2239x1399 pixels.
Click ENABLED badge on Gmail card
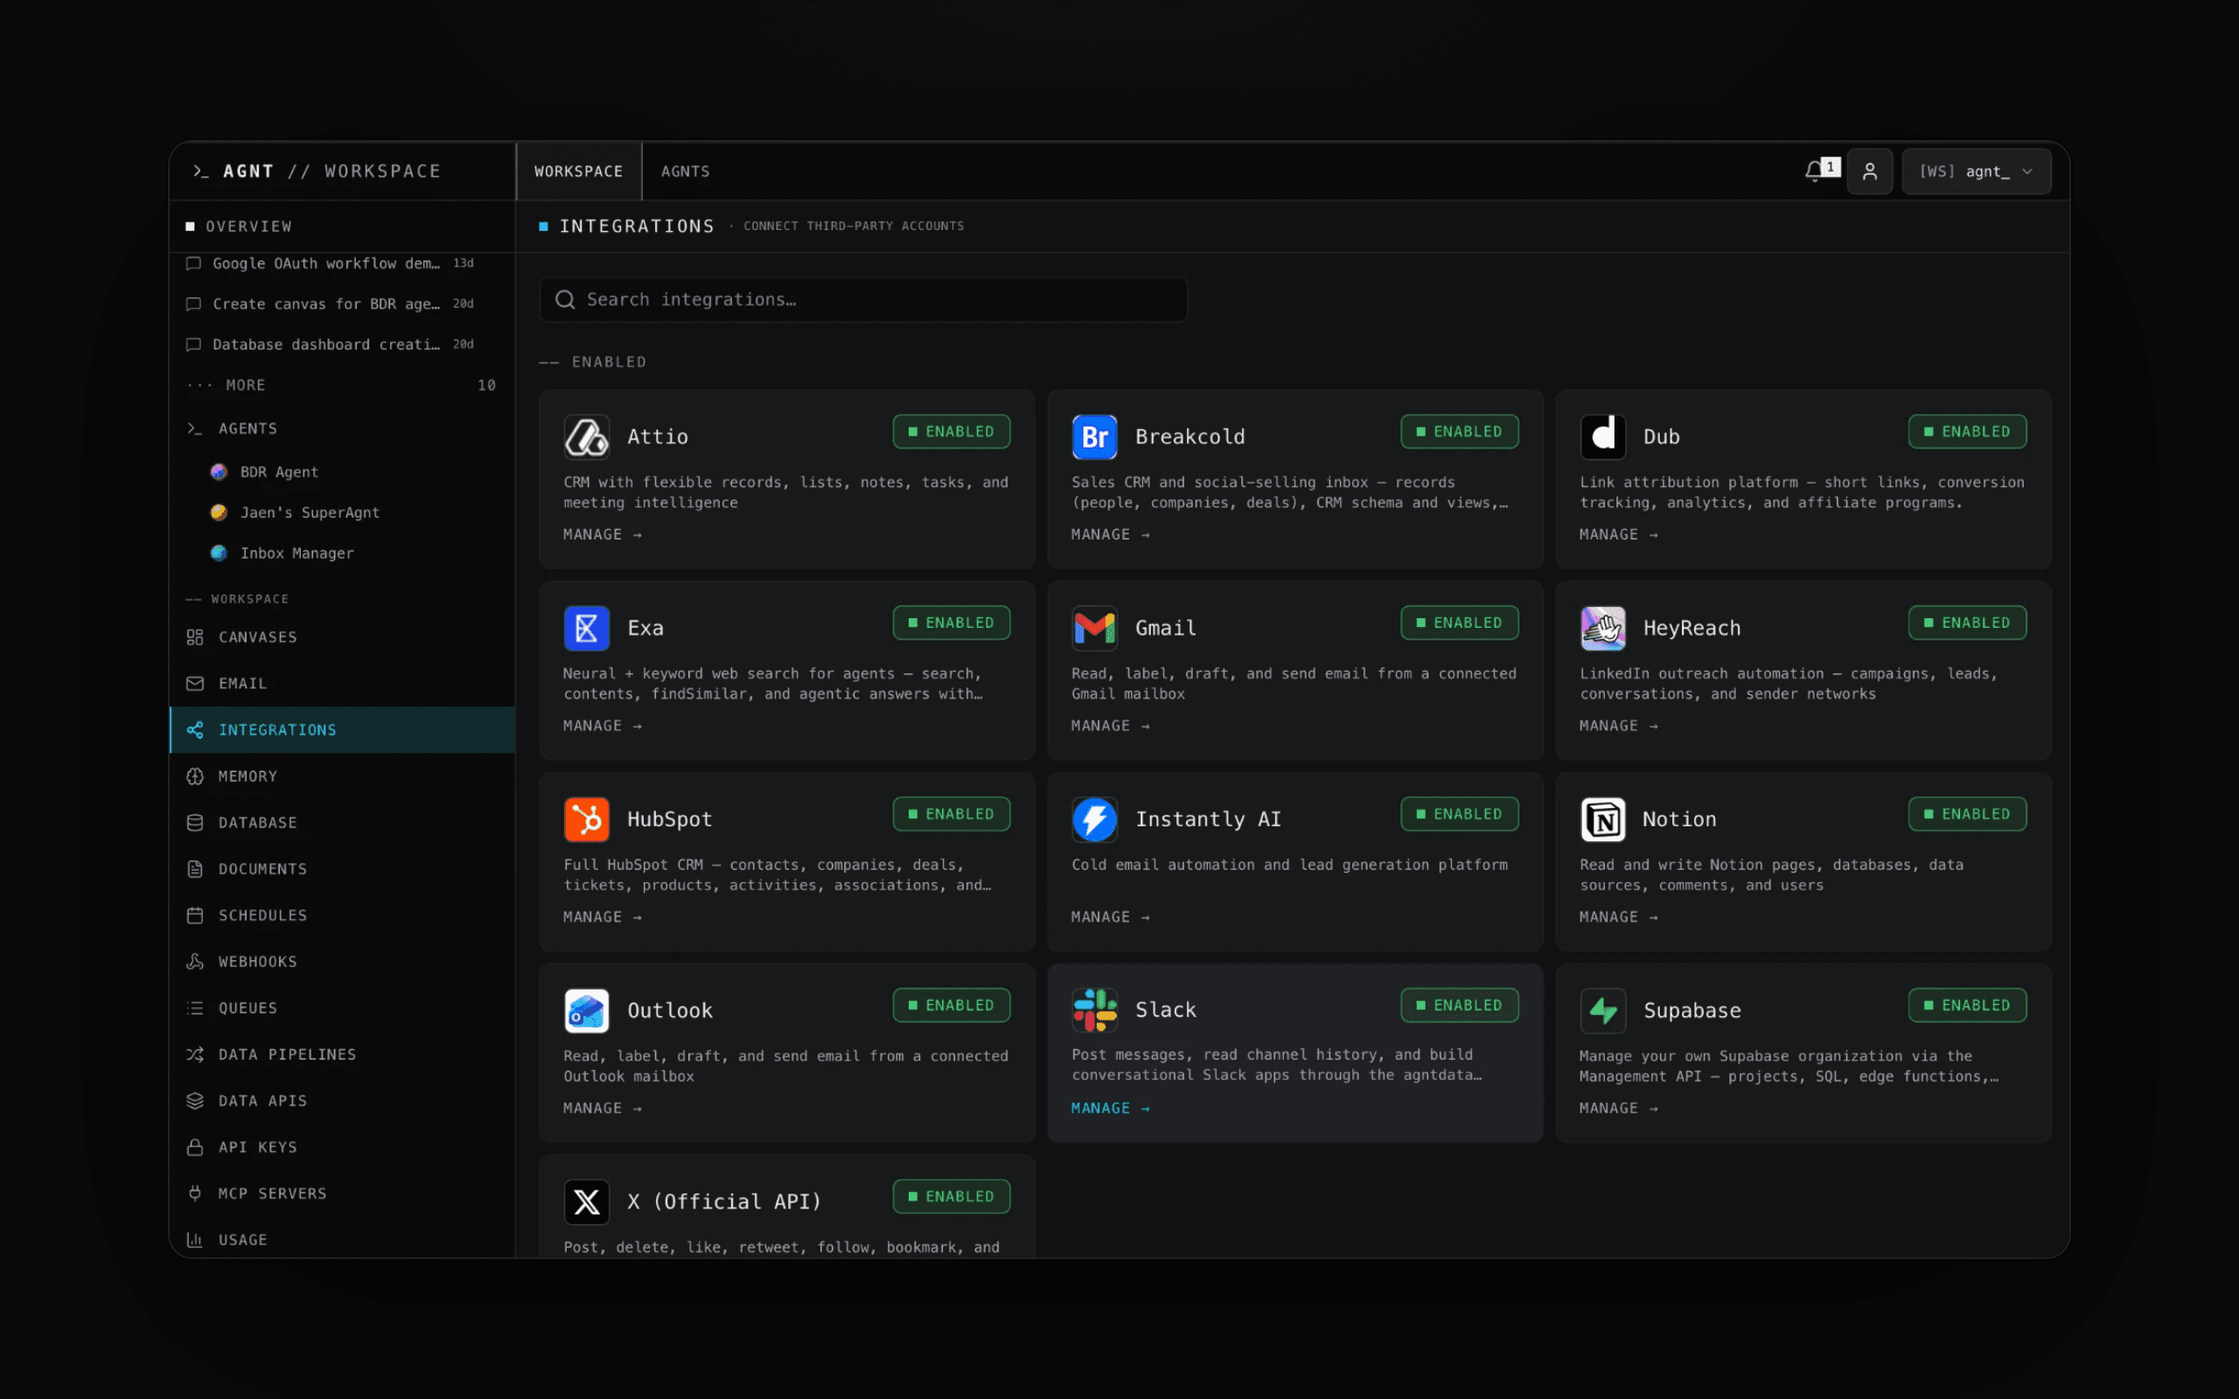tap(1459, 623)
